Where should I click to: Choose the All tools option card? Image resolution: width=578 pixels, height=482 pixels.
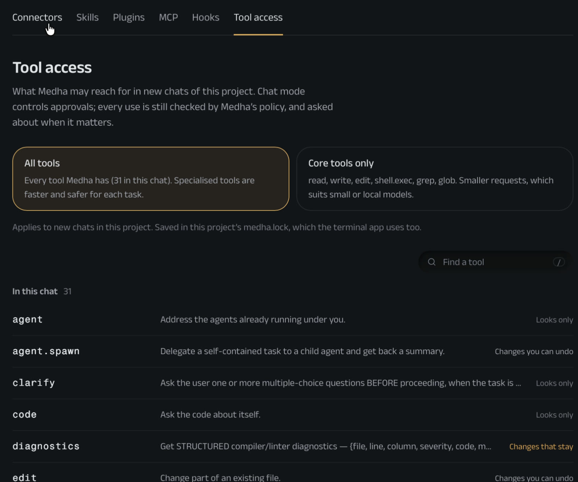tap(151, 179)
